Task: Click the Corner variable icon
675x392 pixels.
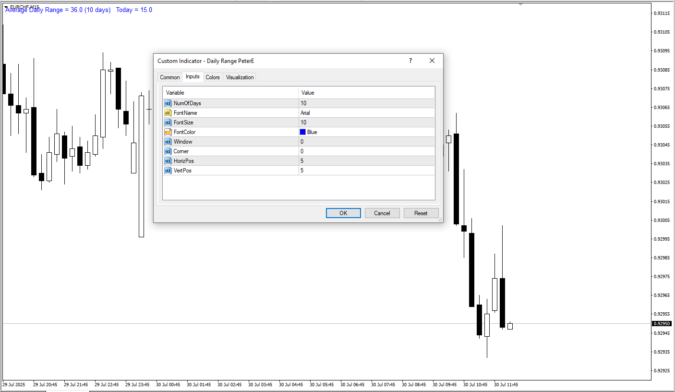Action: click(x=168, y=151)
